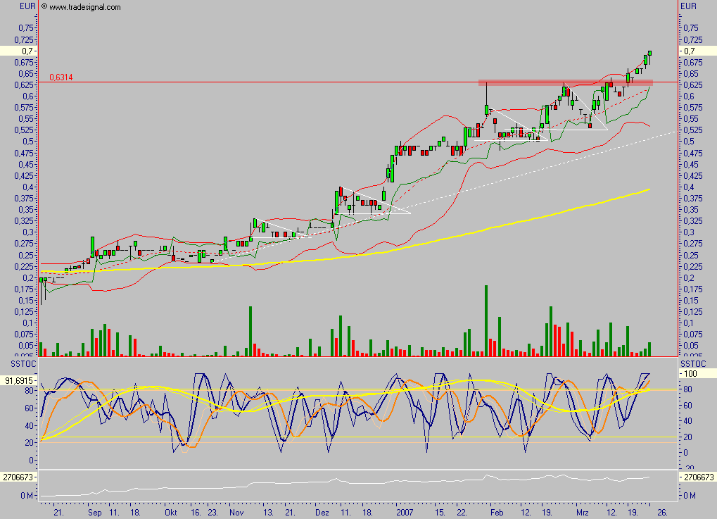This screenshot has width=717, height=519.
Task: Select the 2706673 volume readout label
Action: [x=18, y=476]
